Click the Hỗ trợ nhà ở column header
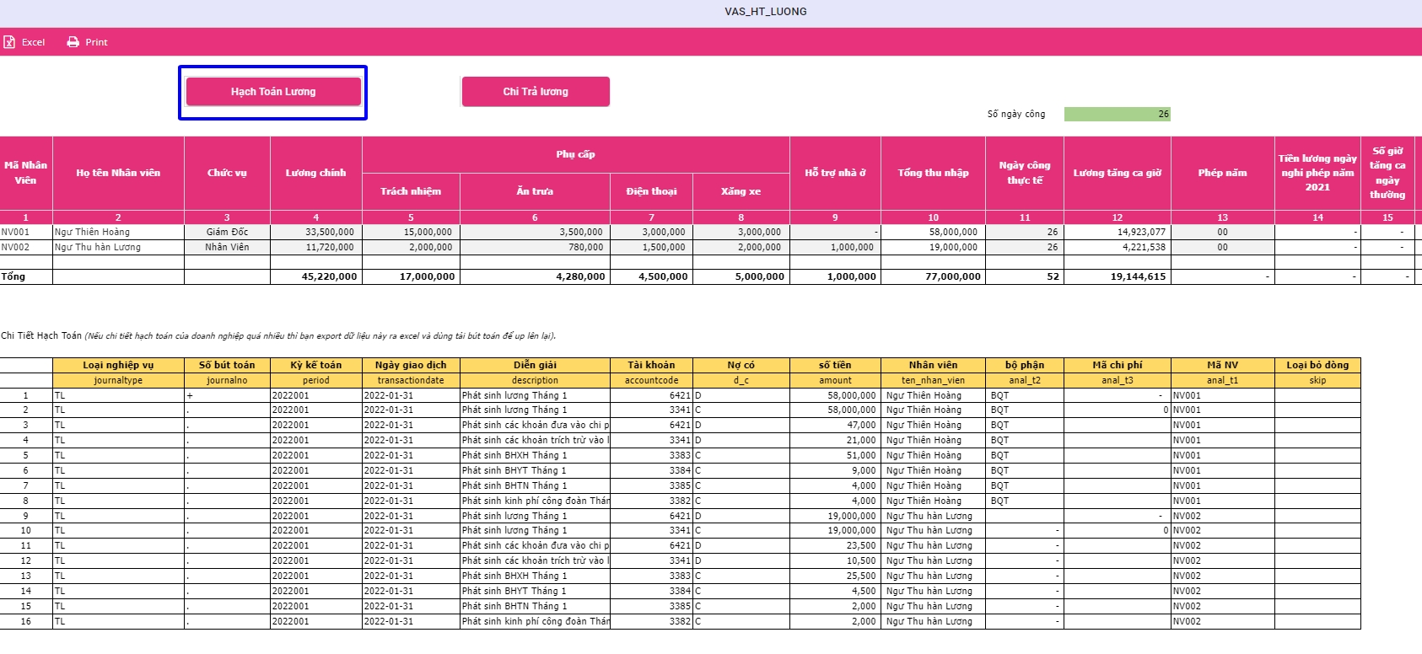Viewport: 1422px width, 654px height. click(x=835, y=173)
